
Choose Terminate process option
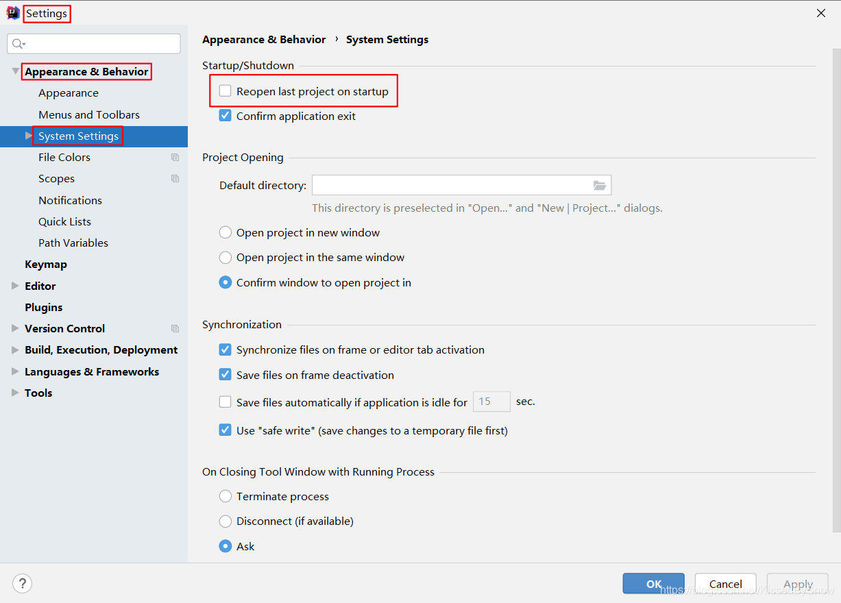(226, 496)
